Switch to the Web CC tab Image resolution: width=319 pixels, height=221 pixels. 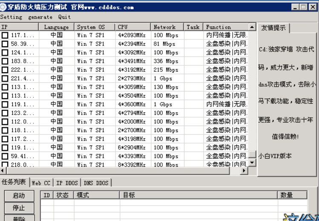point(41,183)
